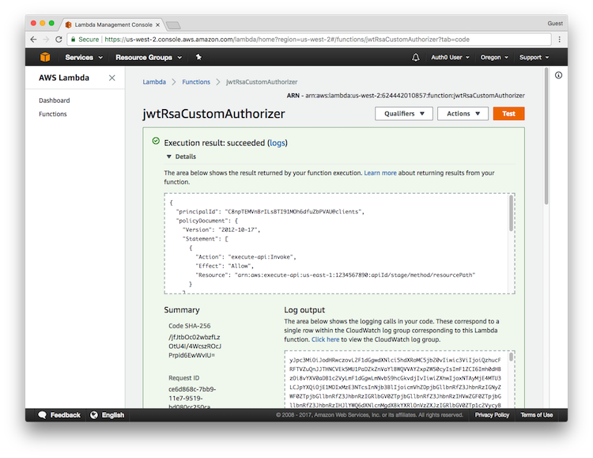This screenshot has height=458, width=593.
Task: Open the Actions dropdown
Action: 463,114
